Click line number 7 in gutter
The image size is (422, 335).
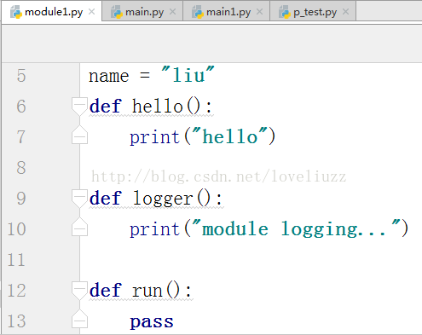tap(21, 137)
